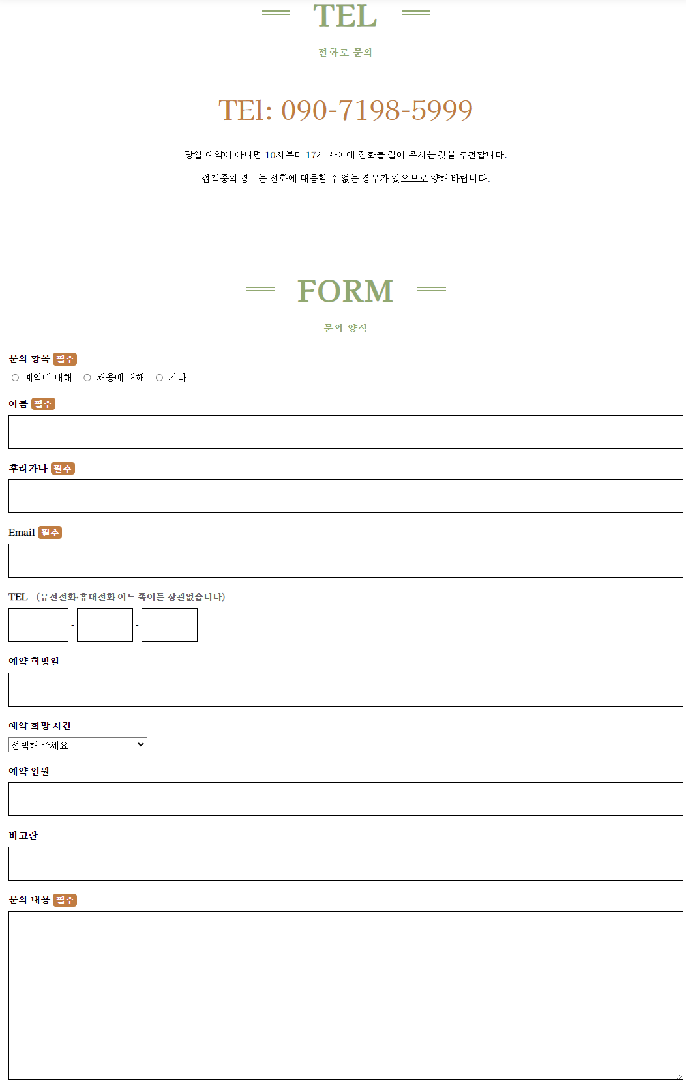Select the 채용에 대해 radio button
The height and width of the screenshot is (1082, 686).
coord(87,377)
